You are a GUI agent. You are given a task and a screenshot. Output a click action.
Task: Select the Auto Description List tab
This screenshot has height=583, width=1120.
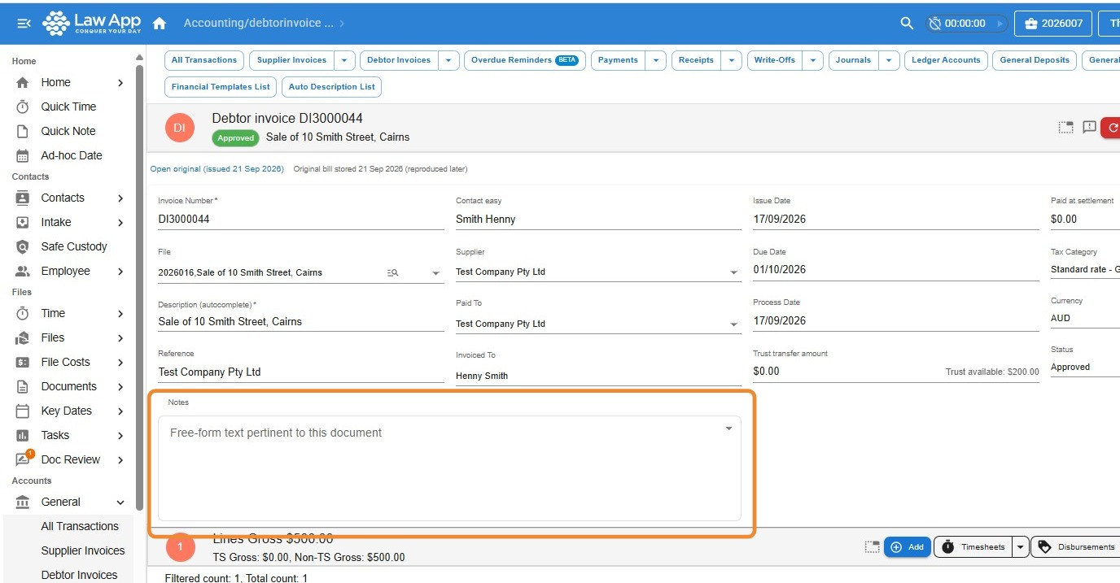click(x=331, y=87)
